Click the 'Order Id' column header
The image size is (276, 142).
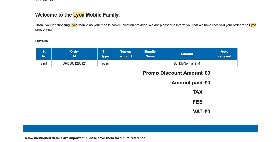click(74, 54)
